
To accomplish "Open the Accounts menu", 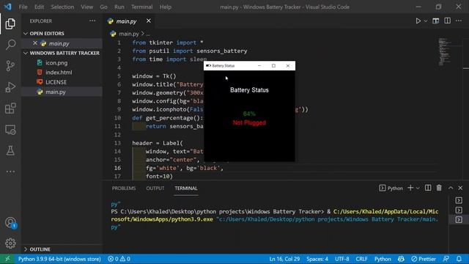I will (10, 223).
